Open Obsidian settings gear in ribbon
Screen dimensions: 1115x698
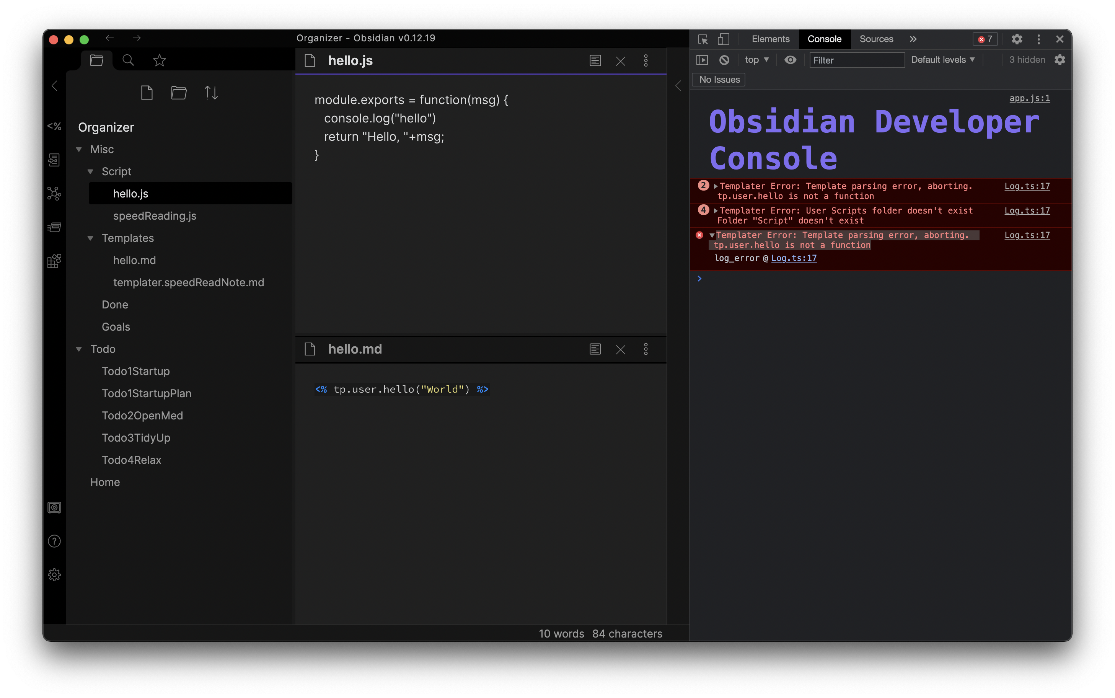pos(54,575)
